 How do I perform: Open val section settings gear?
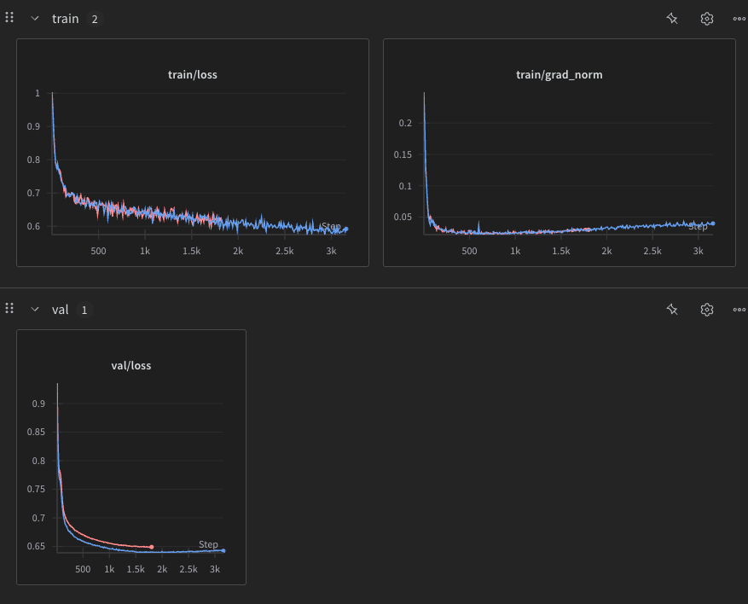coord(706,310)
